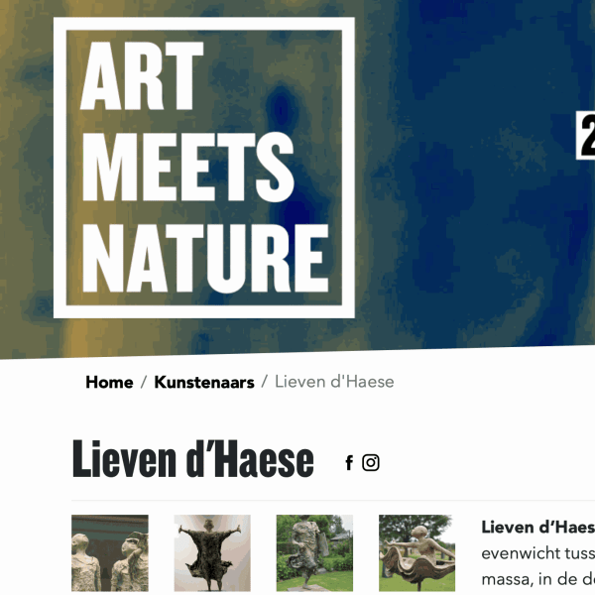Open the artist's Facebook page icon

pyautogui.click(x=349, y=463)
